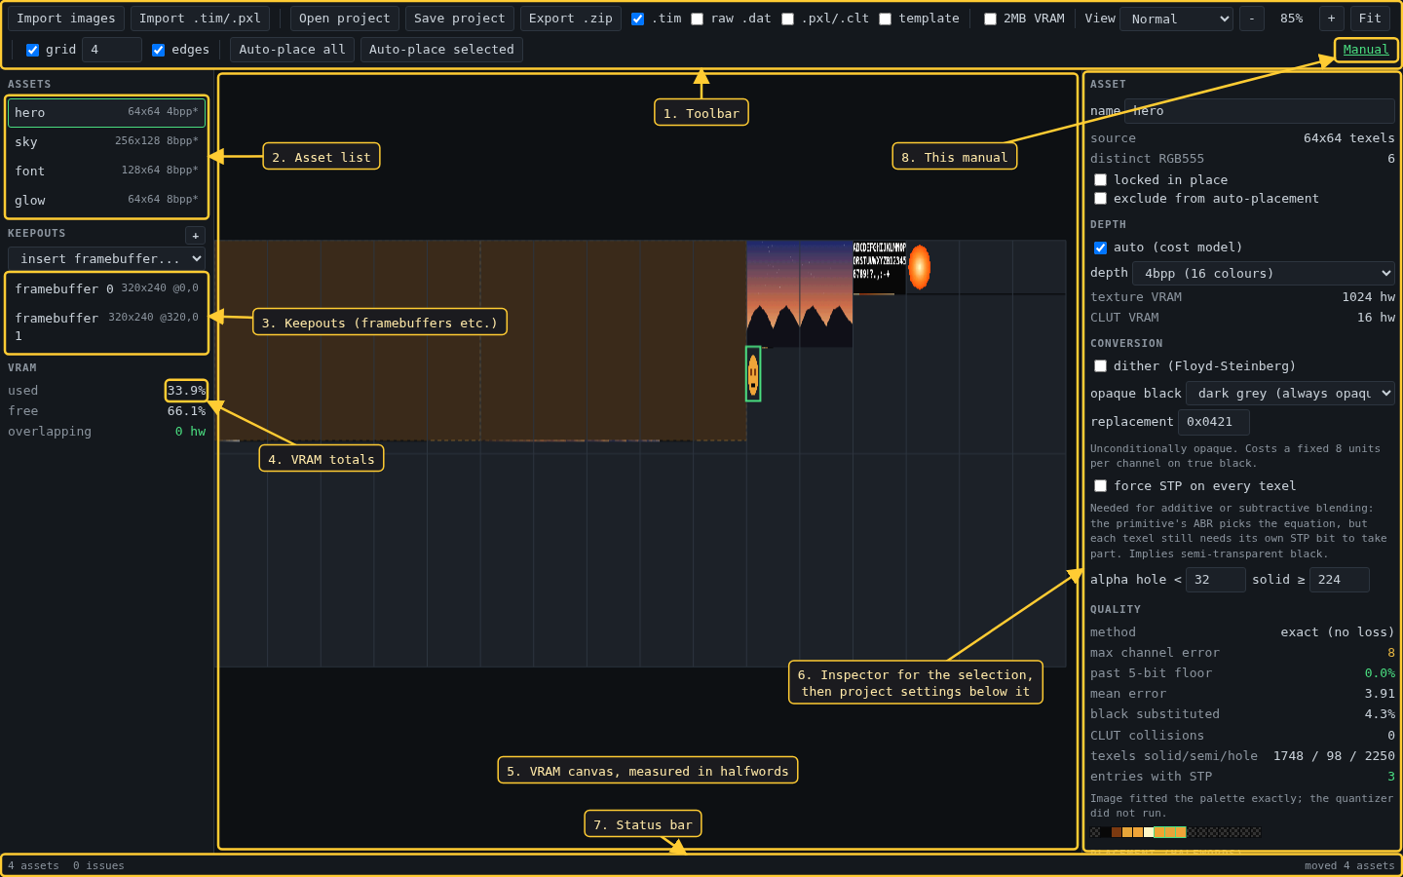The height and width of the screenshot is (877, 1403).
Task: Zoom in with the plus button
Action: point(1331,19)
